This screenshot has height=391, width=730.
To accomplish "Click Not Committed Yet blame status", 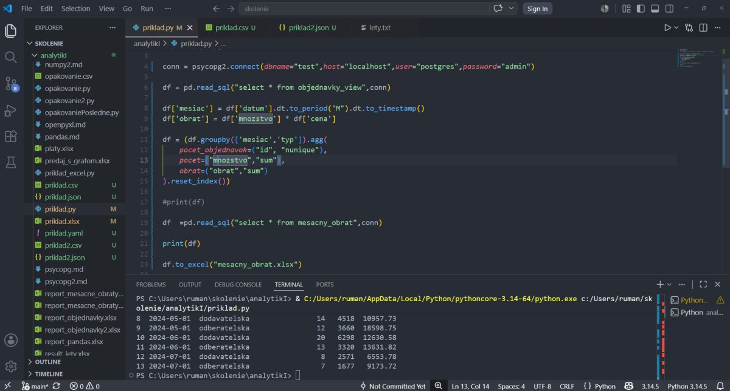I will (x=393, y=386).
